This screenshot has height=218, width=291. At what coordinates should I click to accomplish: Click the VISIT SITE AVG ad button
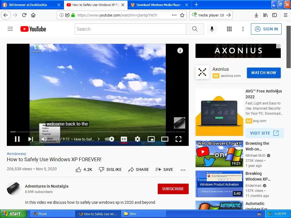264,133
